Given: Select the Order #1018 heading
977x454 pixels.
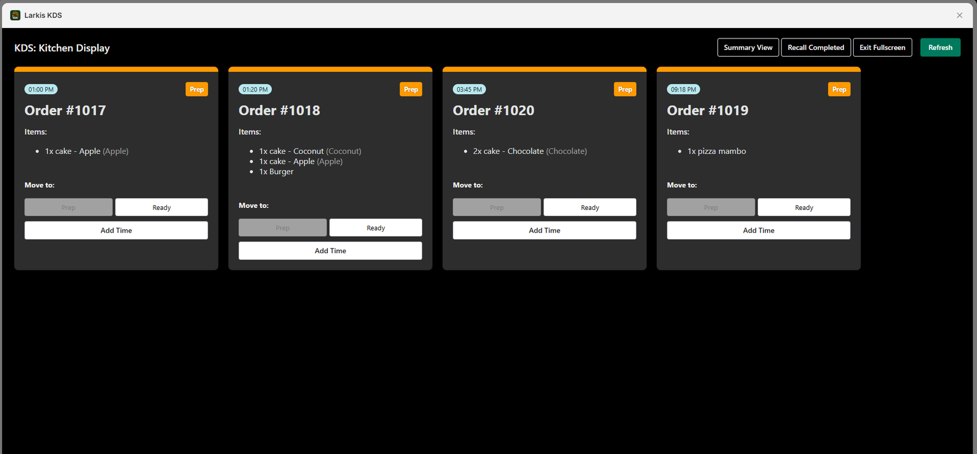Looking at the screenshot, I should 279,110.
